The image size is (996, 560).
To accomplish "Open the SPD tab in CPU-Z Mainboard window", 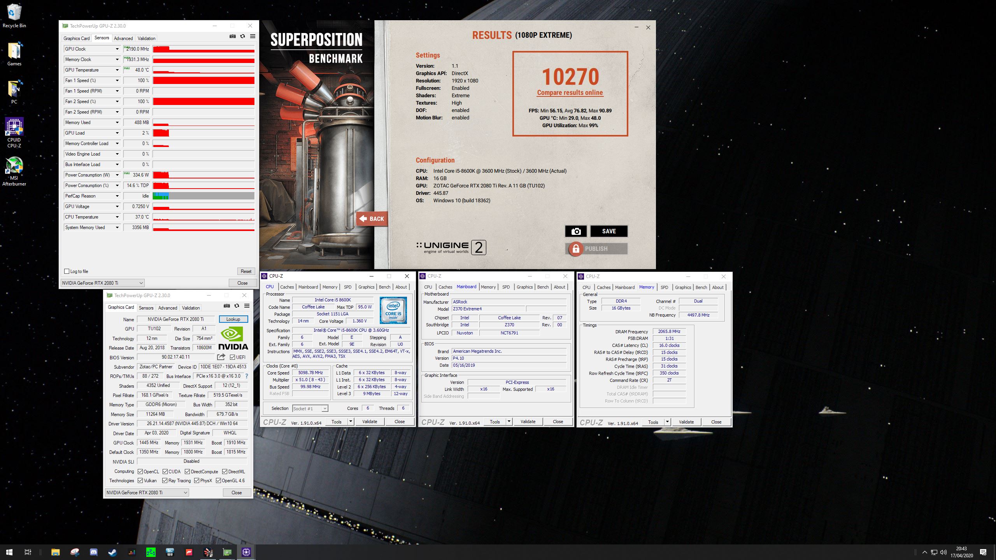I will pos(506,287).
